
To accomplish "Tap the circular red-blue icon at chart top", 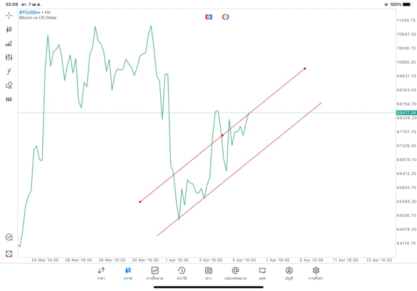I will [x=225, y=16].
